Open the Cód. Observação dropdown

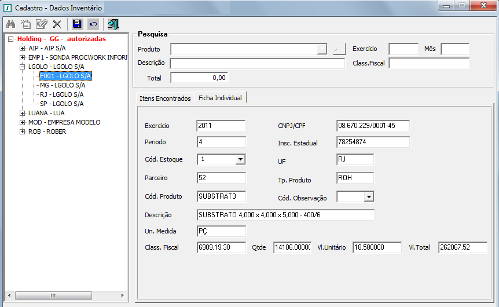pyautogui.click(x=368, y=197)
